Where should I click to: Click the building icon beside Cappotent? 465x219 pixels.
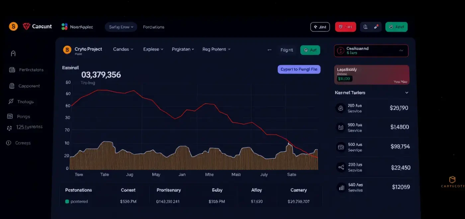(12, 86)
